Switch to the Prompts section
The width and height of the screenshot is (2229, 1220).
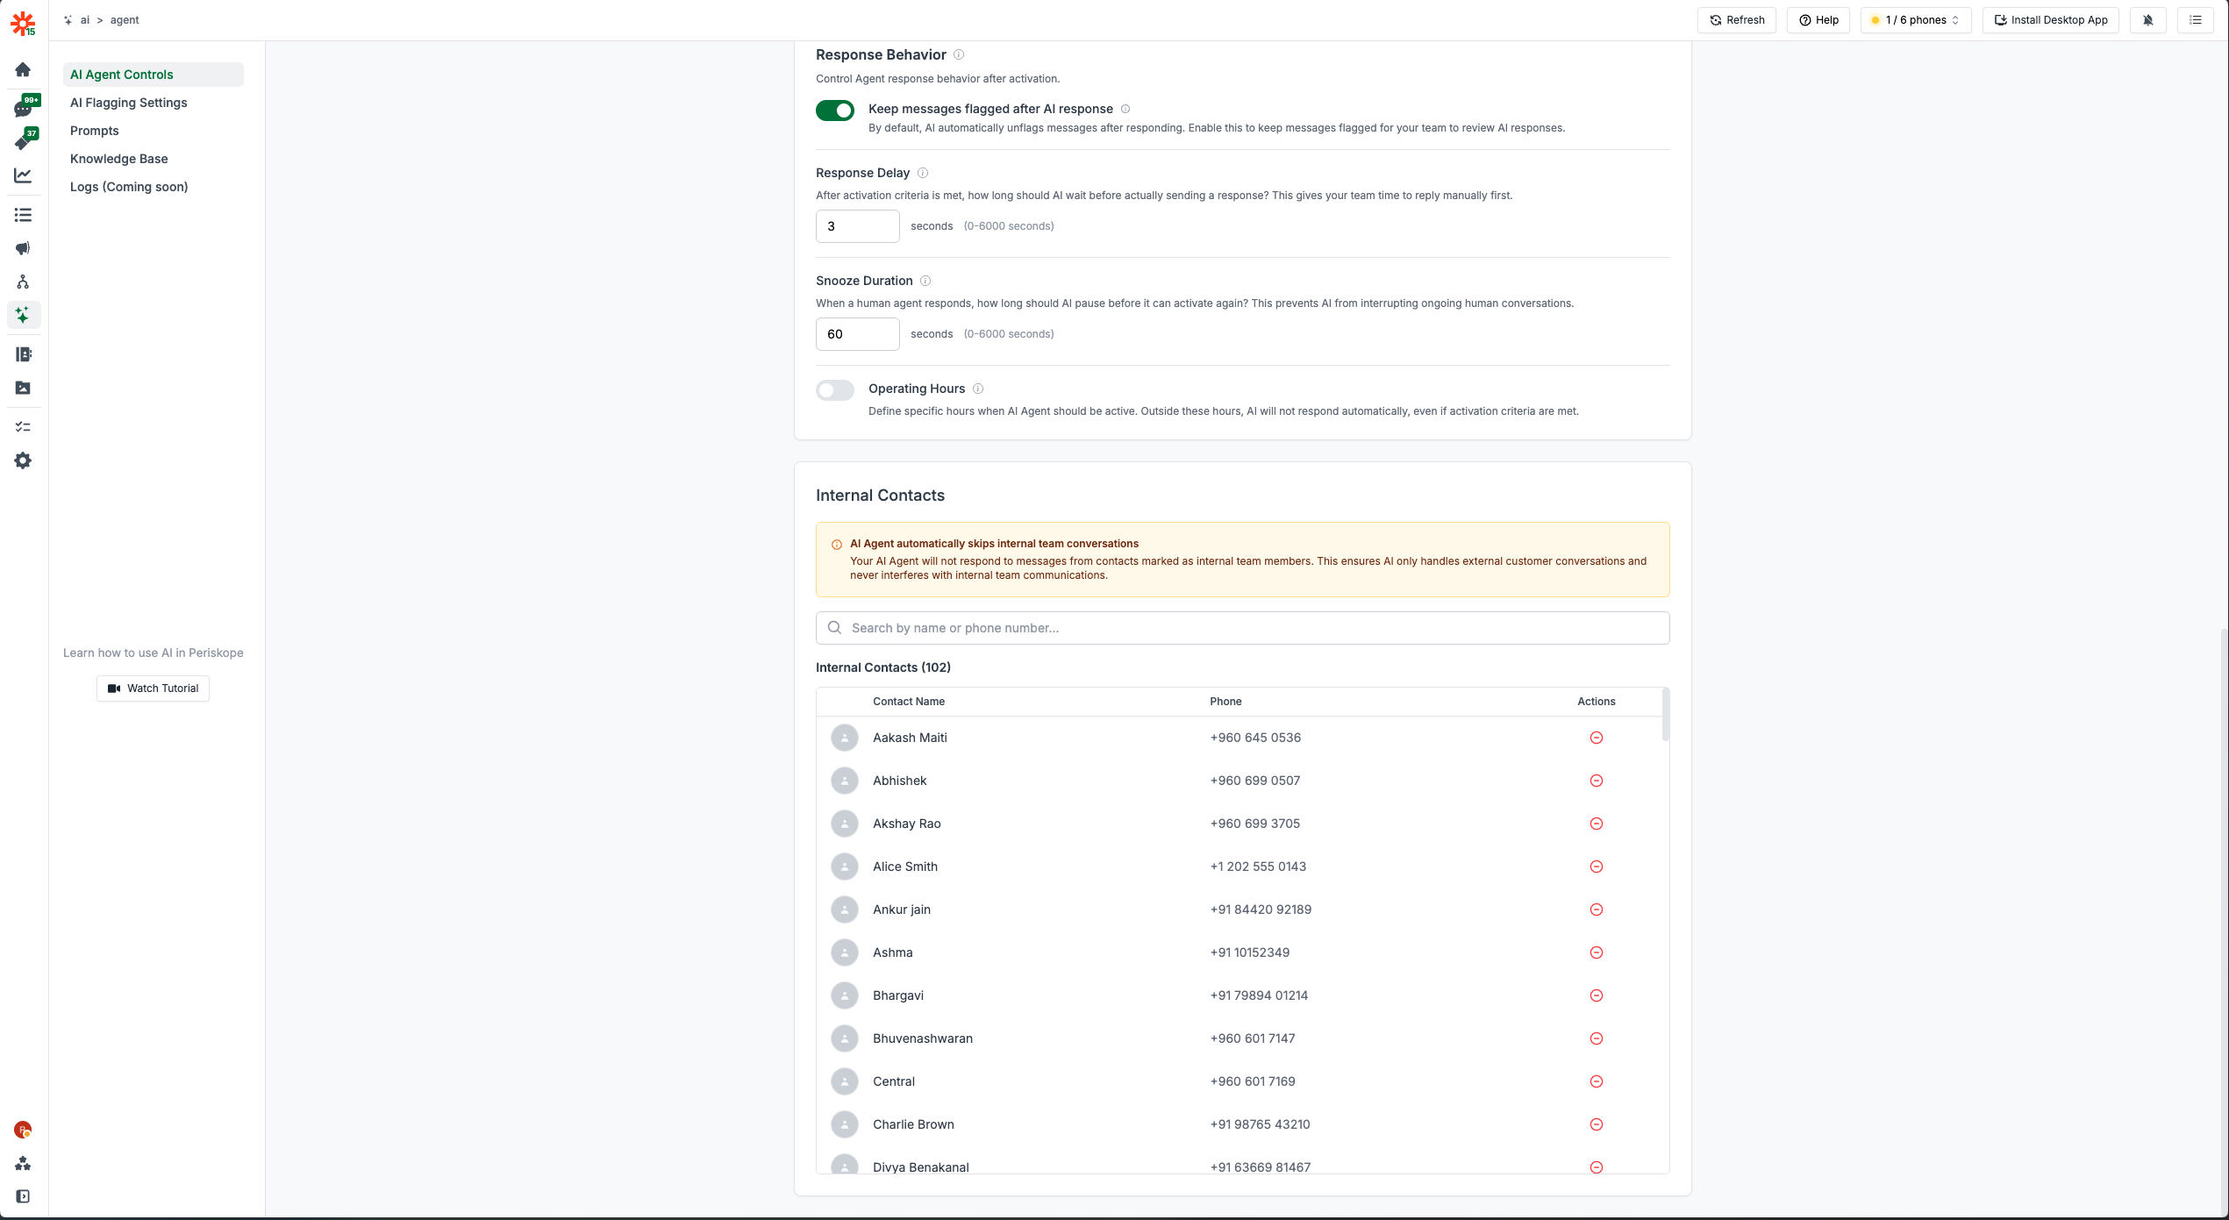point(95,131)
